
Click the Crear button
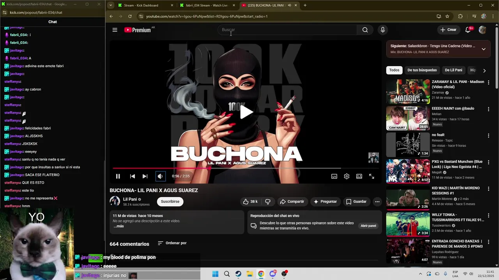(x=448, y=30)
